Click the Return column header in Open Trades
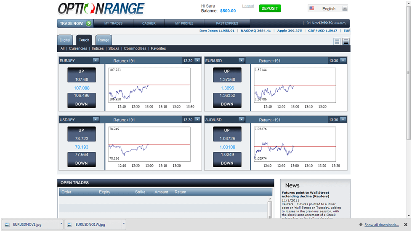 (x=180, y=192)
